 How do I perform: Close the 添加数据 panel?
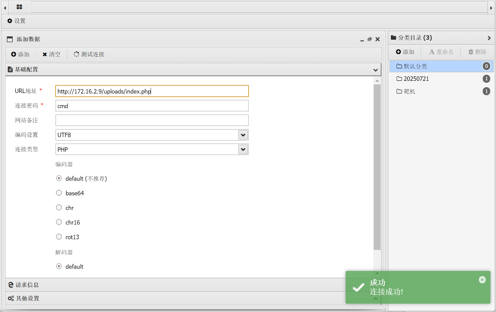click(378, 39)
